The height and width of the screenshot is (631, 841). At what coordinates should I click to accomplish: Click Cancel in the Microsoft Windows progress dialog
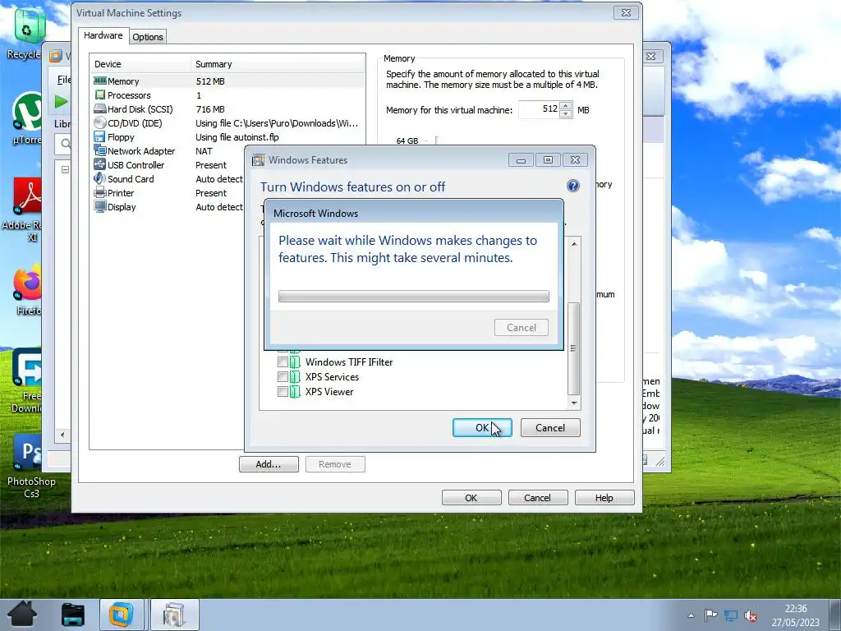click(522, 327)
